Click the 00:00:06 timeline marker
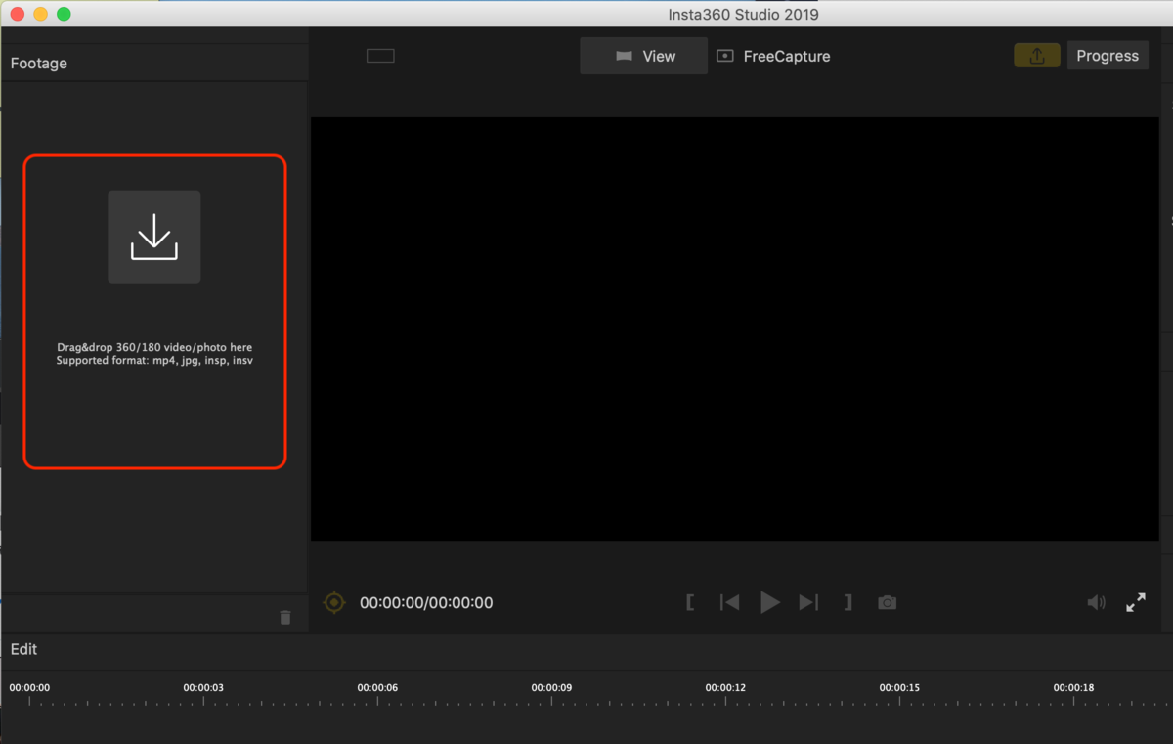 point(377,687)
